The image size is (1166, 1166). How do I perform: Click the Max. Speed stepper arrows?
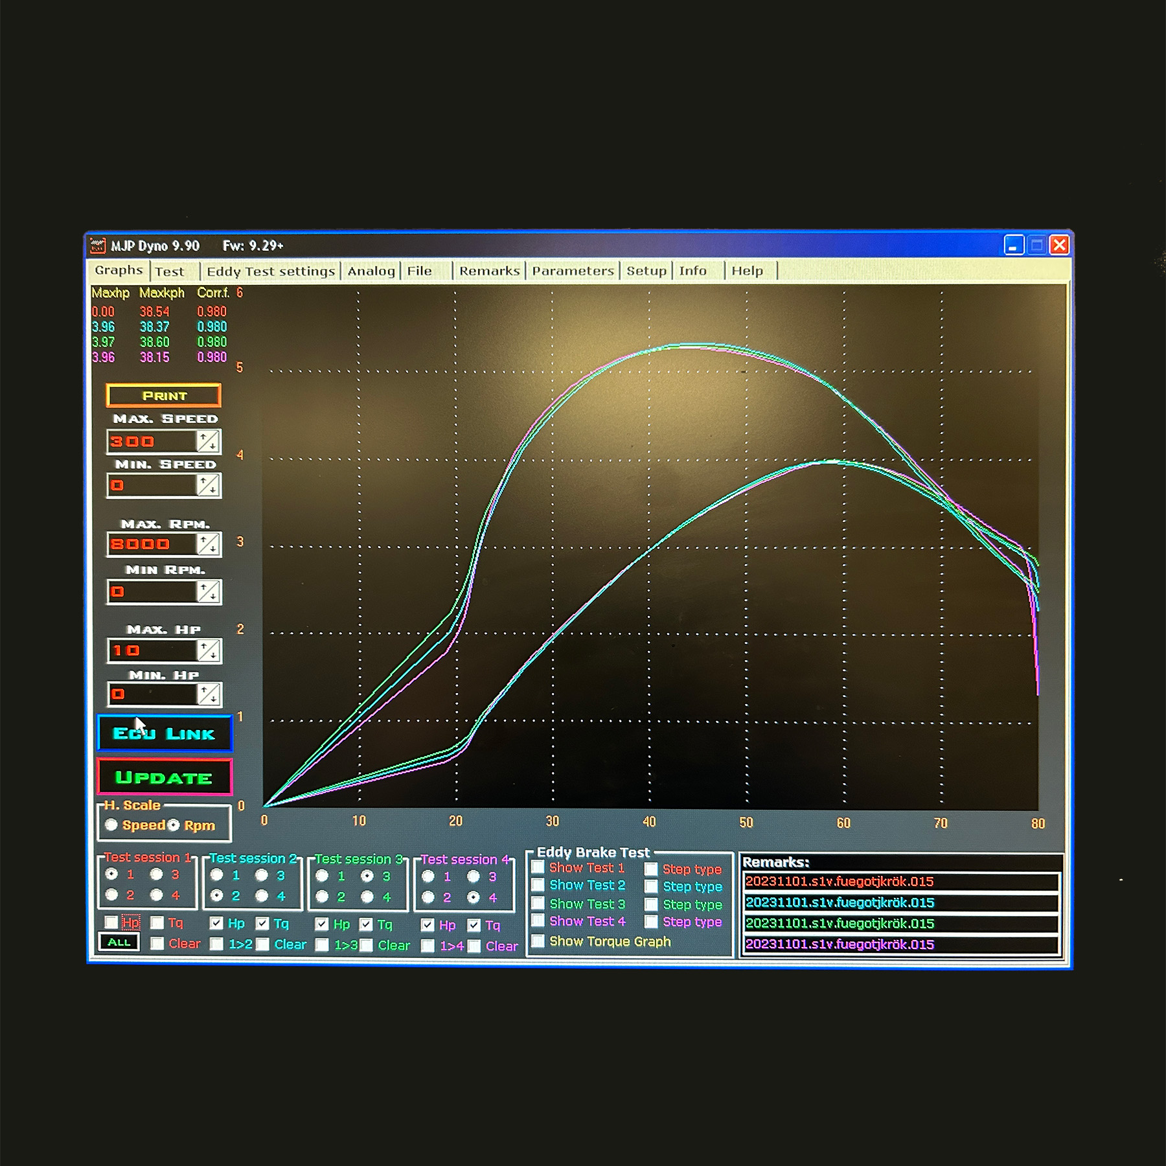[209, 442]
